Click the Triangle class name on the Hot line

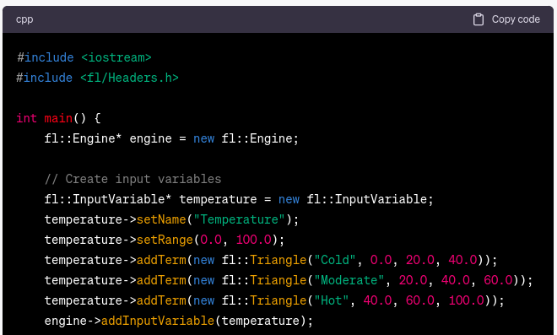278,300
